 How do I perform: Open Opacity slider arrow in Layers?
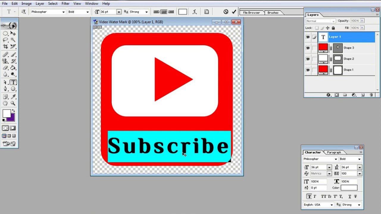(362, 21)
